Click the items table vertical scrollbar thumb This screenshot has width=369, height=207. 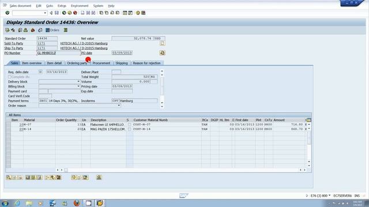tap(309, 138)
